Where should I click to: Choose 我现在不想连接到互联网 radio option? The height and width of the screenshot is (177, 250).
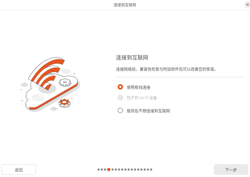point(120,110)
